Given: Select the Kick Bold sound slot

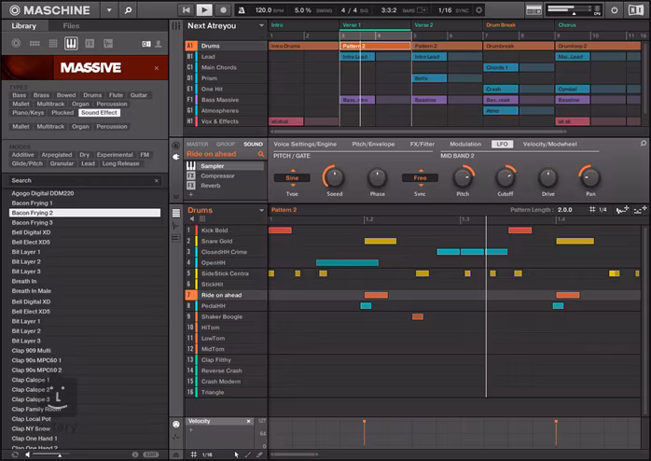Looking at the screenshot, I should tap(227, 230).
